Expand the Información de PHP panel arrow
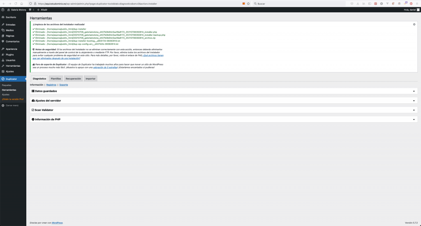This screenshot has width=421, height=226. (x=414, y=119)
